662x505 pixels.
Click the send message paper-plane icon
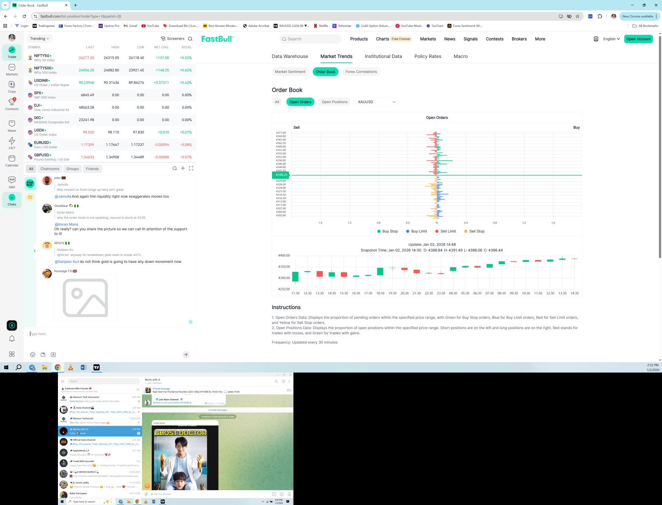pyautogui.click(x=186, y=355)
